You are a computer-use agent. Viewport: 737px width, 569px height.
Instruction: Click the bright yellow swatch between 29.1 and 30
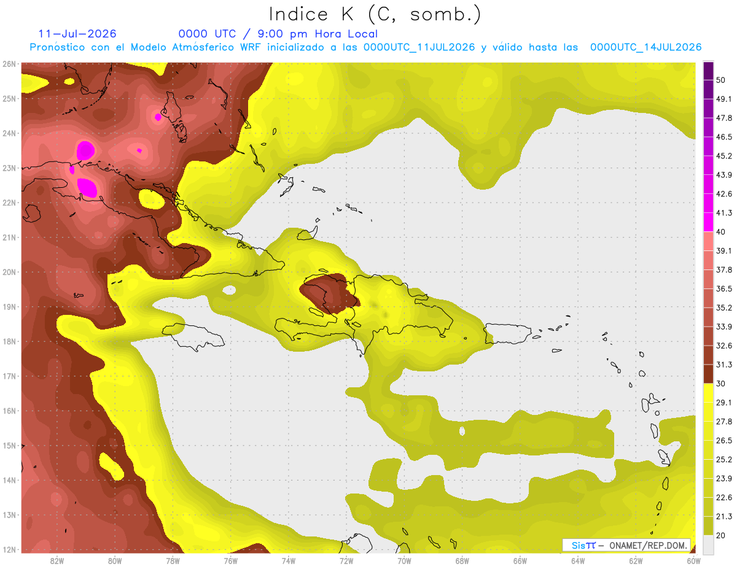coord(708,393)
